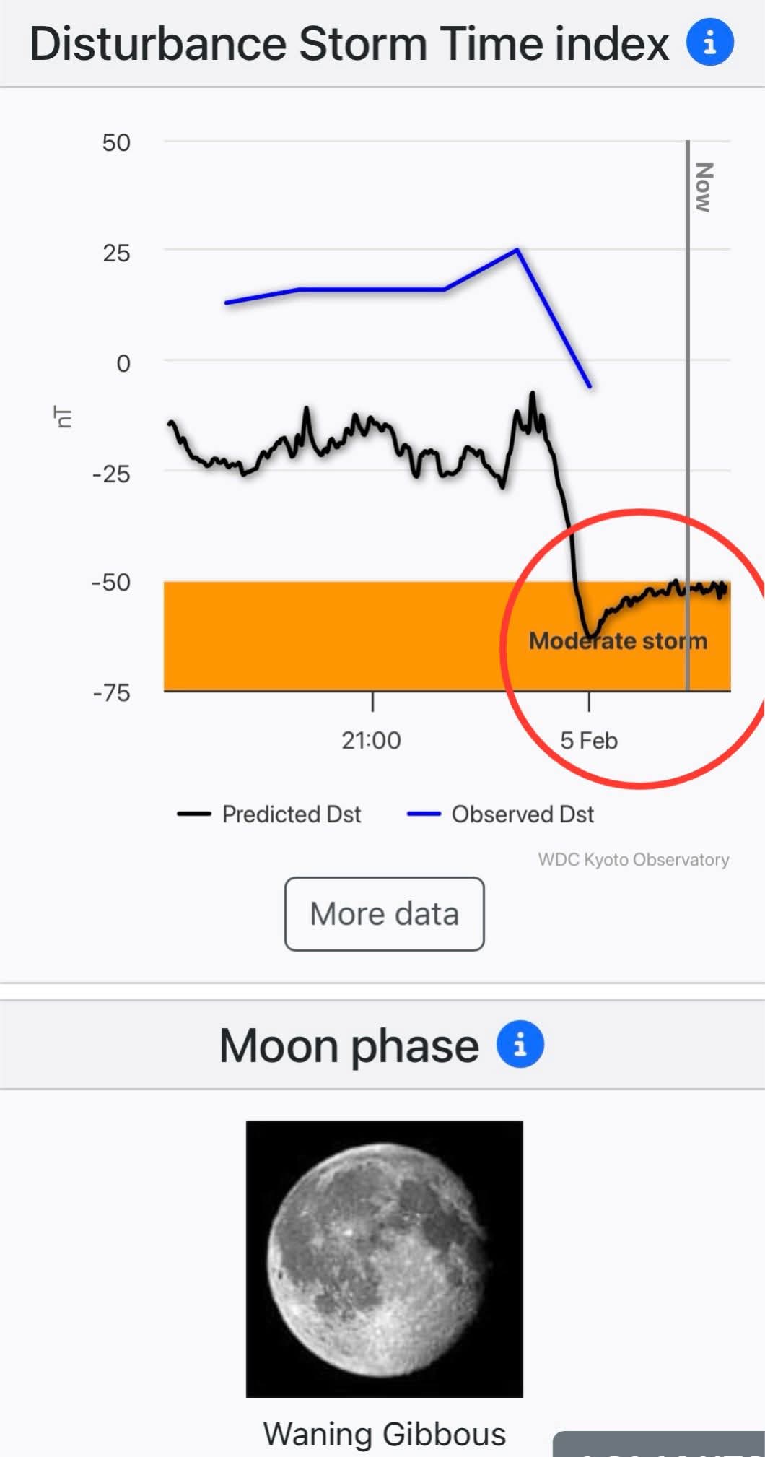
Task: Hide the Observed Dst legend series
Action: coord(500,814)
